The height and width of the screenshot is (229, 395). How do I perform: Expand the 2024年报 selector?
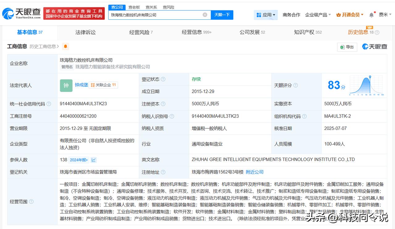click(x=79, y=160)
